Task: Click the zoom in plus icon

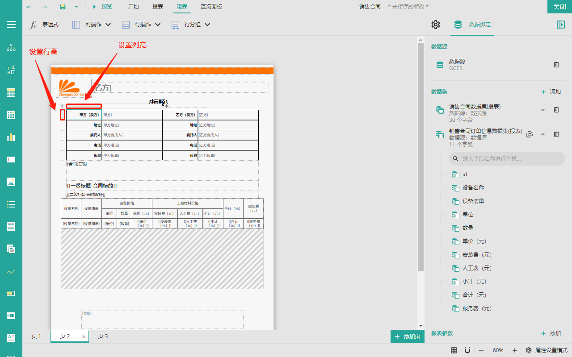Action: click(x=515, y=350)
